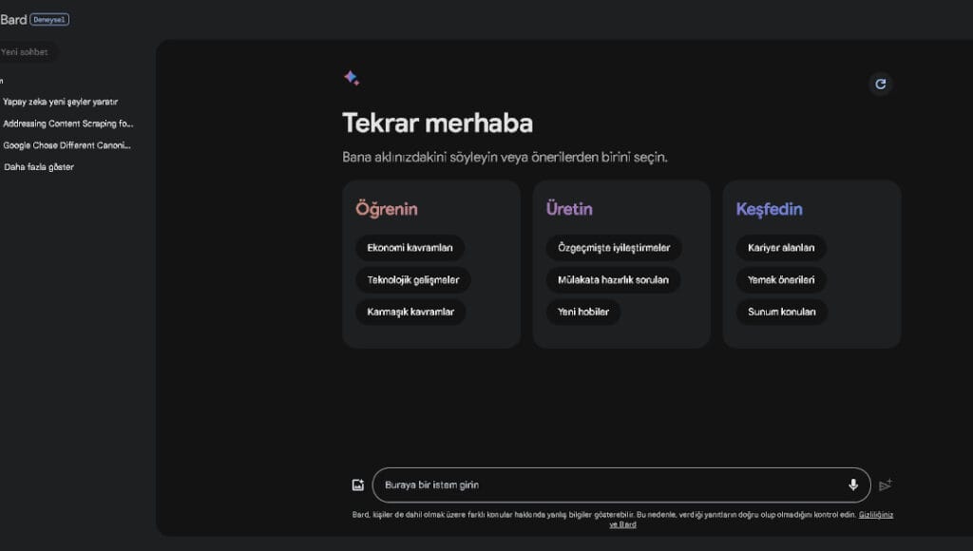Refresh the suggestion cards using the reload icon

[x=881, y=84]
